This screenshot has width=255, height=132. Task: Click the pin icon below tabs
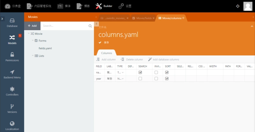click(x=96, y=24)
